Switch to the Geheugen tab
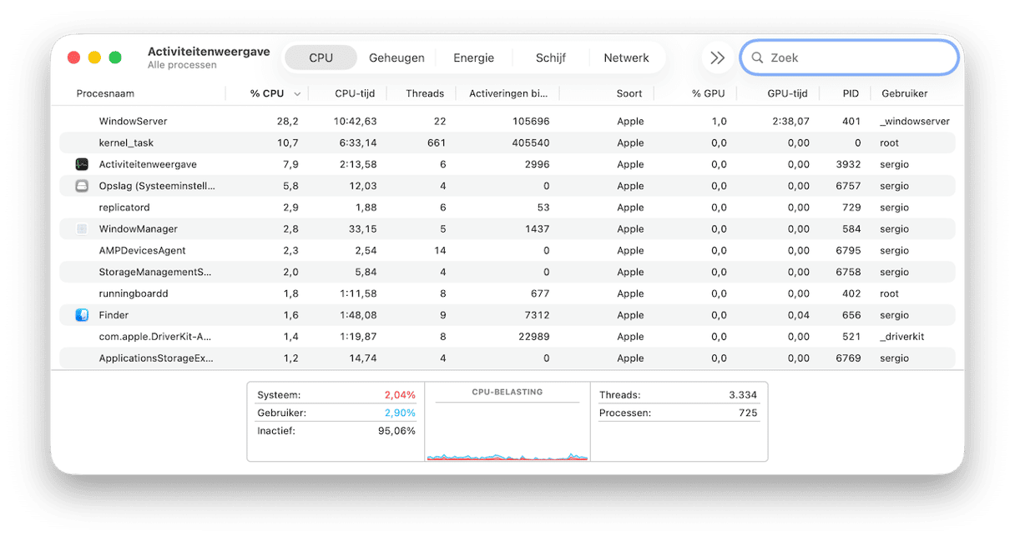This screenshot has height=541, width=1015. click(x=396, y=58)
